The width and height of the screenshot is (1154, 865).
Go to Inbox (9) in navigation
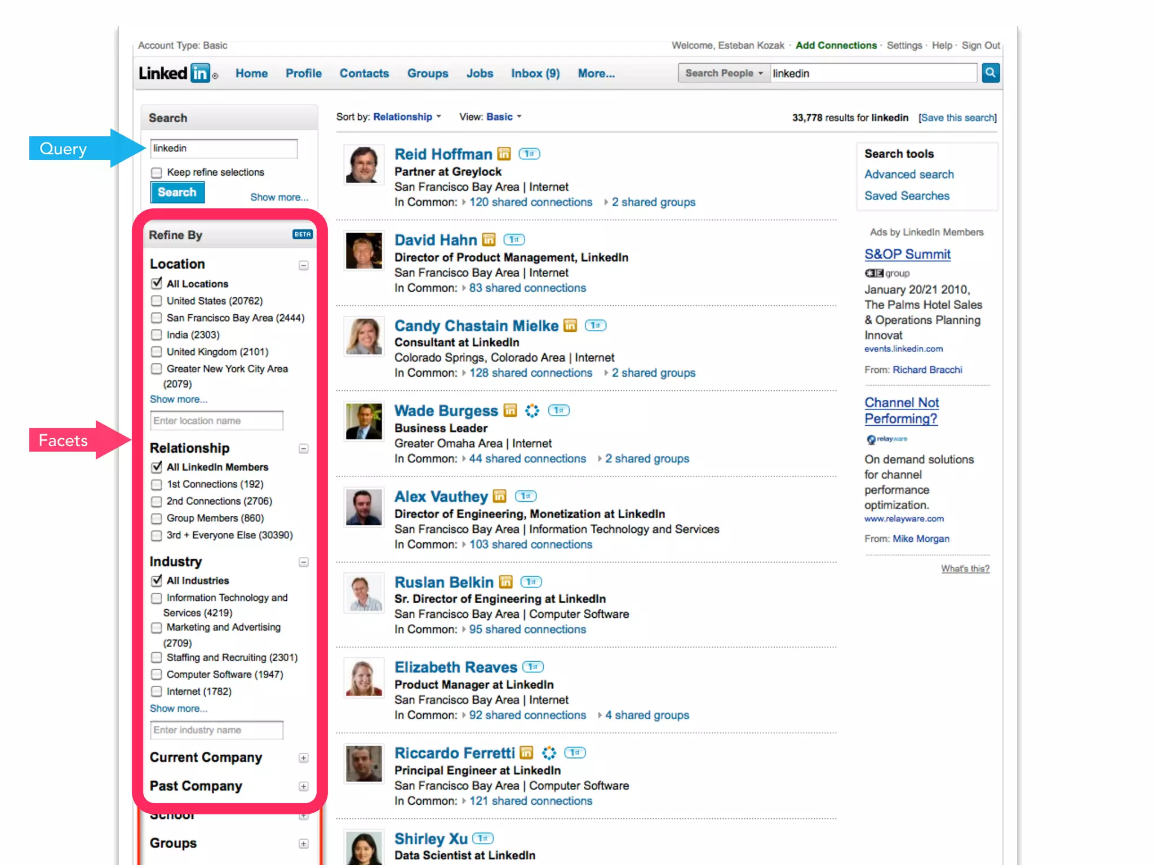[x=535, y=73]
